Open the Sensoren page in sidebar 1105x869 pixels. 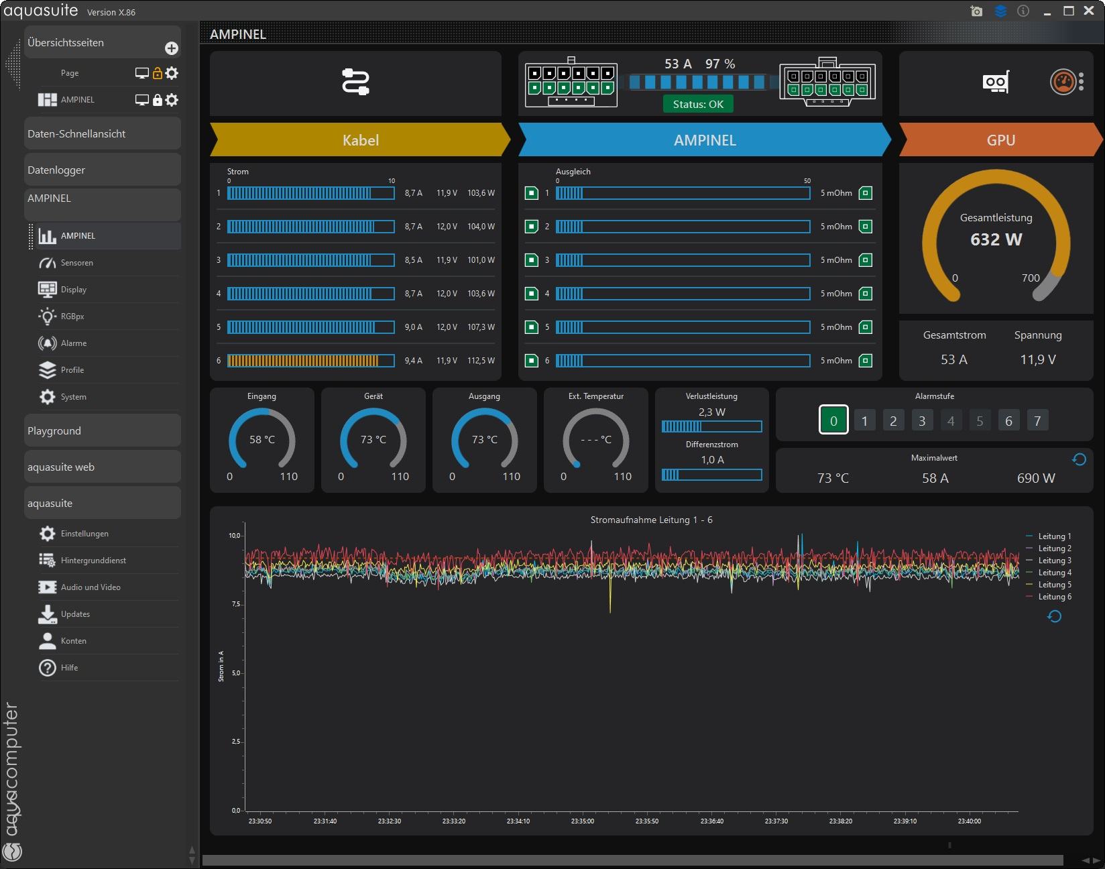tap(76, 263)
